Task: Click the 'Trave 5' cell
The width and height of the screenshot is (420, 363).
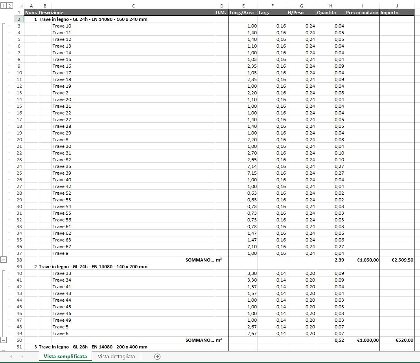Action: tap(133, 327)
